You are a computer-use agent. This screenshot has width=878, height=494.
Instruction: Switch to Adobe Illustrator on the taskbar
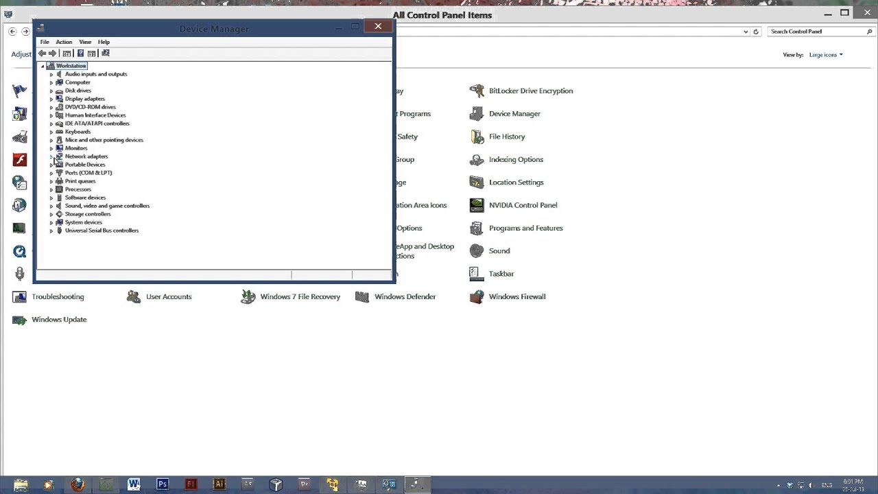coord(219,484)
